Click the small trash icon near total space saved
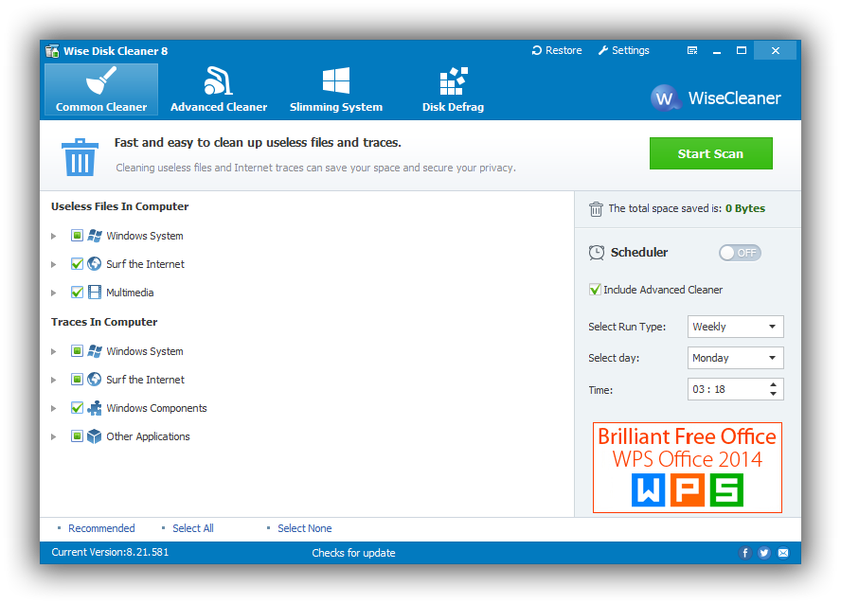 (x=596, y=209)
